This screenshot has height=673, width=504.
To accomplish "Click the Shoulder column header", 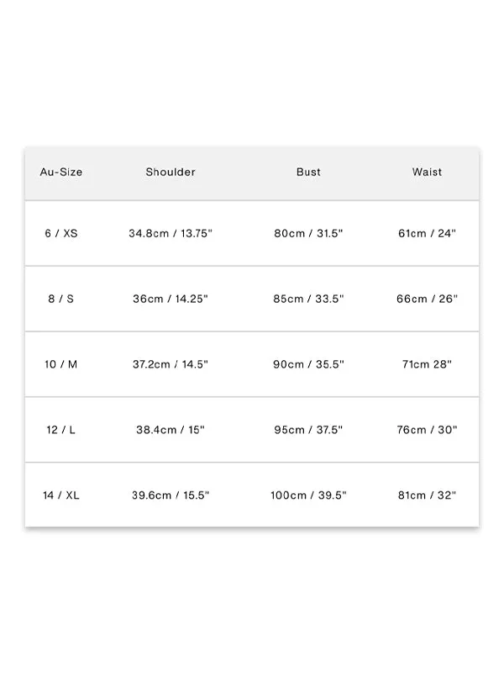I will pos(171,172).
